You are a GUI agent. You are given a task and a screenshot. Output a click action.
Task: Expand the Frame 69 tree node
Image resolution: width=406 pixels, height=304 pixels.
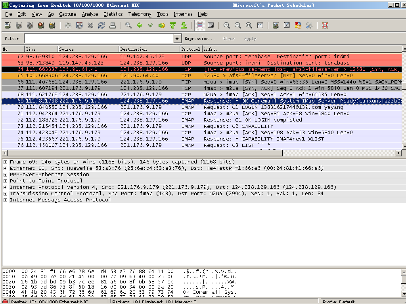(5, 162)
